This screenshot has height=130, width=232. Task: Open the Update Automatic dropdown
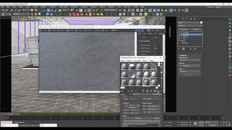click(x=189, y=71)
